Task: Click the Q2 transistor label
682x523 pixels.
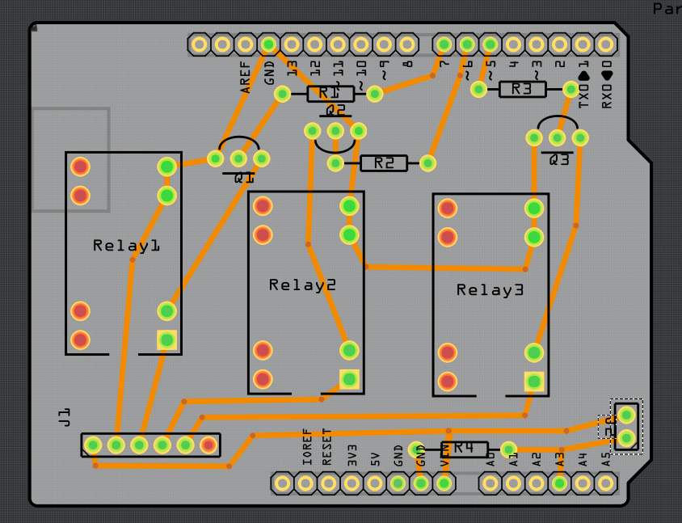Action: (335, 110)
